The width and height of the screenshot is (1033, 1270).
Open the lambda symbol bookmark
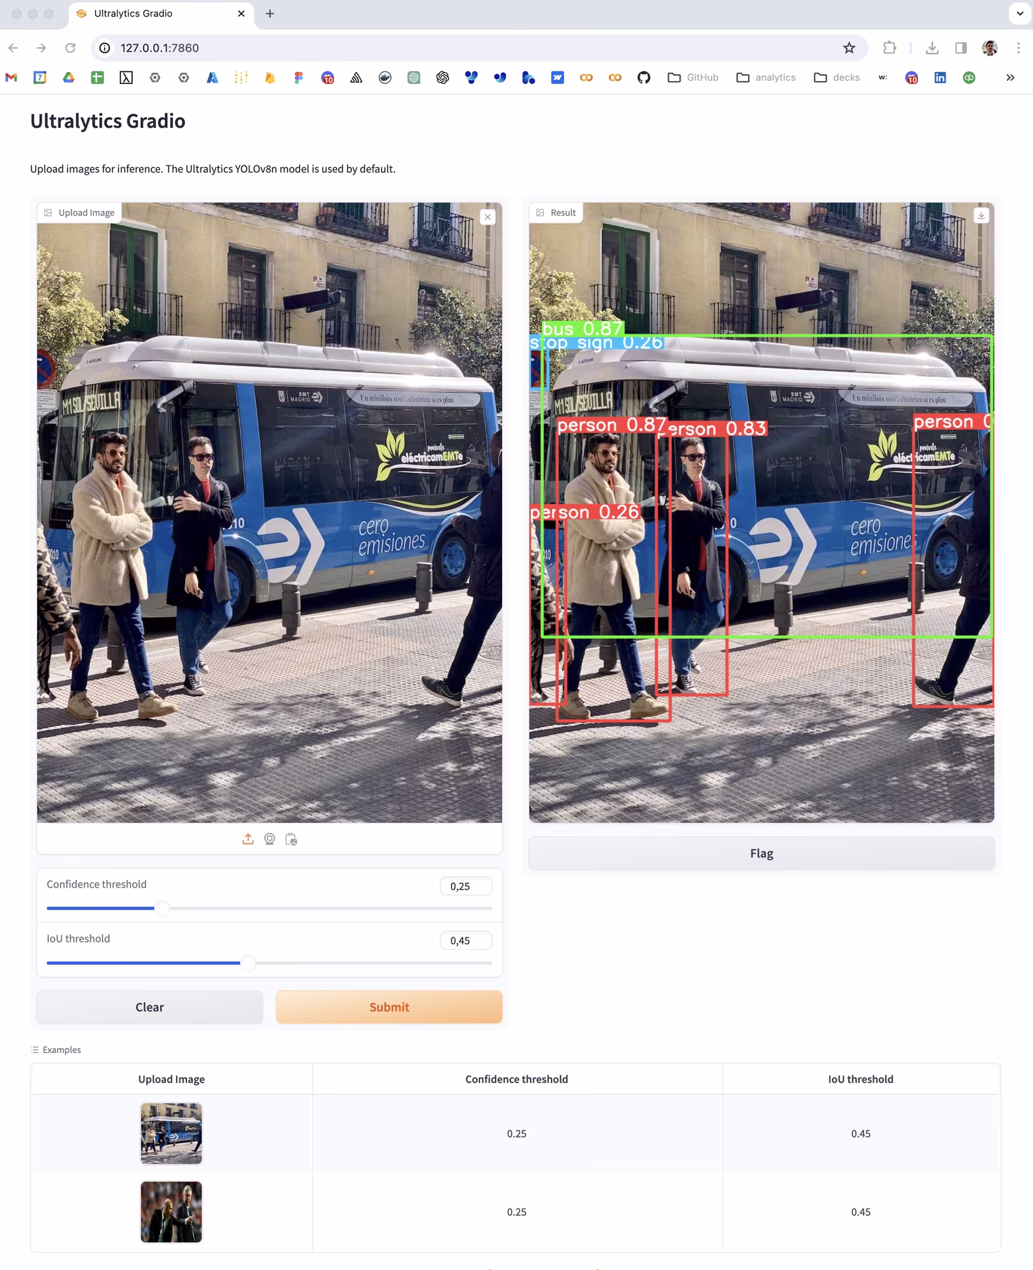coord(126,77)
